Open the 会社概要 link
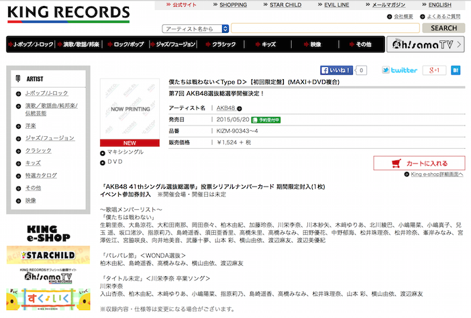Screen dimensions: 471x318 point(403,17)
